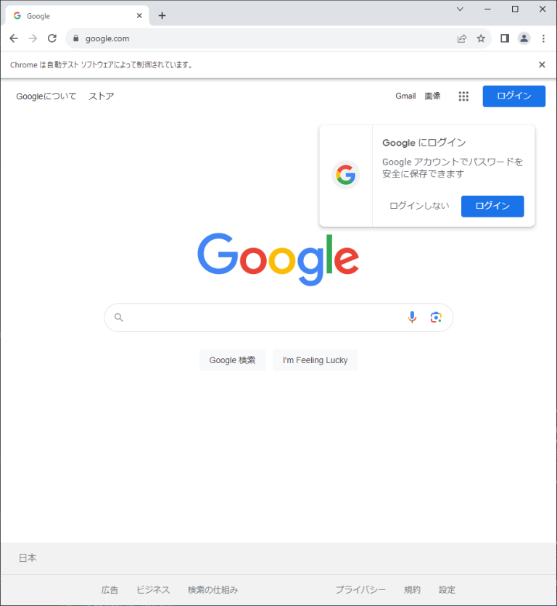Open a new tab with the plus button

click(x=162, y=15)
